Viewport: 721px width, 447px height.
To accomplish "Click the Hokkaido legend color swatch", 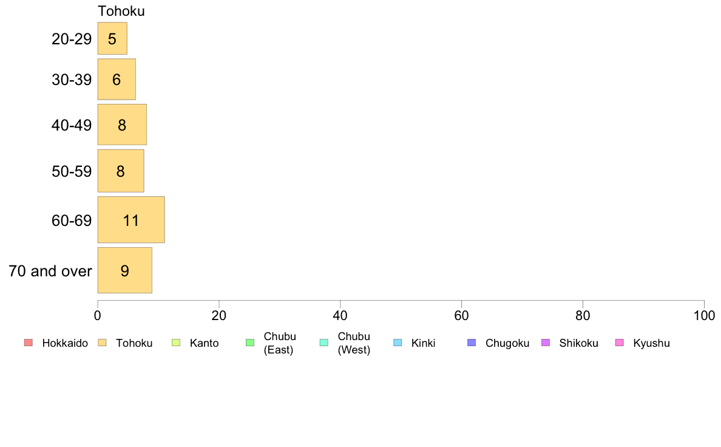I will coord(29,343).
